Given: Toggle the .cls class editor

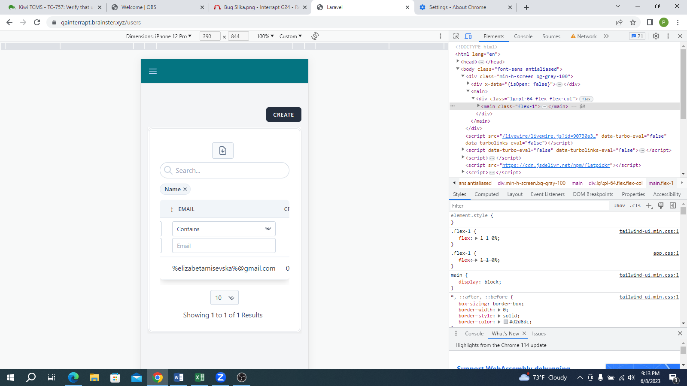Looking at the screenshot, I should click(x=635, y=206).
